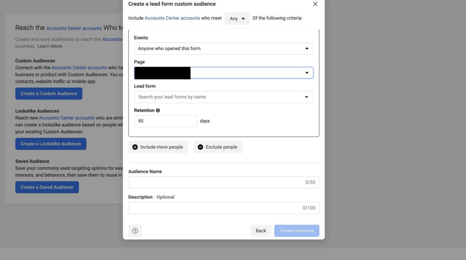Go Back to the previous step
The height and width of the screenshot is (260, 466).
point(261,230)
